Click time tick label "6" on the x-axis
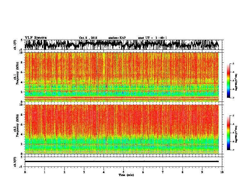Screen dimensions: 250x193 click(143, 172)
